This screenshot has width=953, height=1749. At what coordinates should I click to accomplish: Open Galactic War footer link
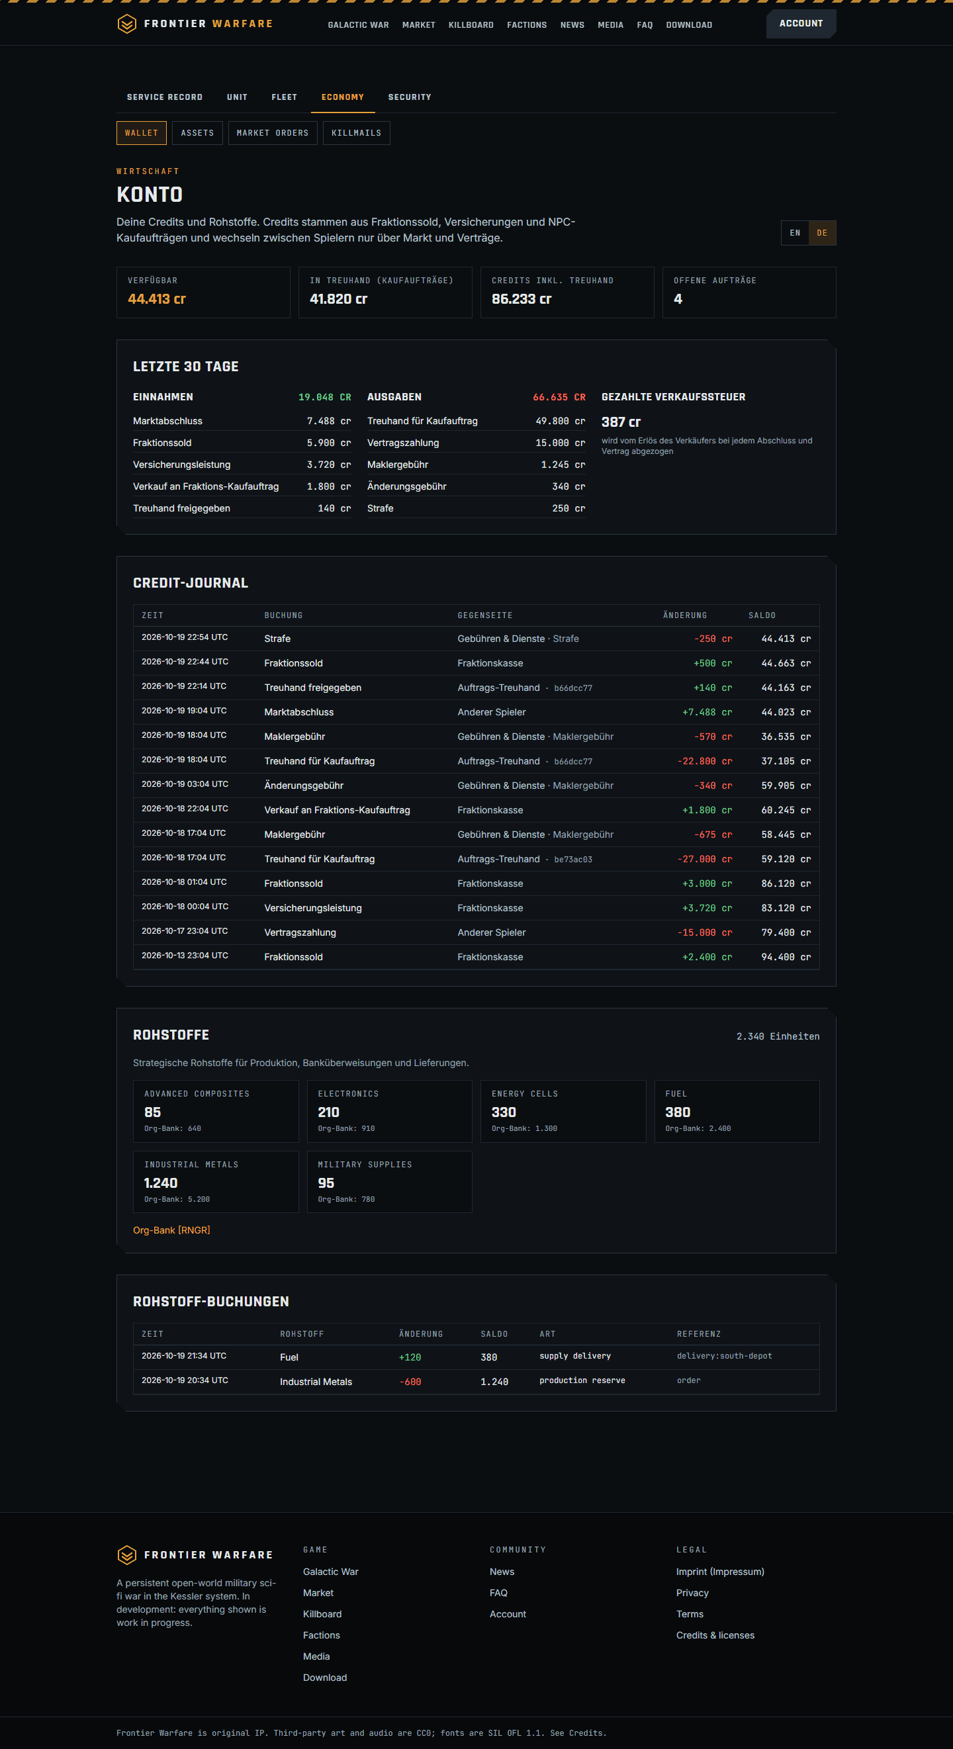331,1572
